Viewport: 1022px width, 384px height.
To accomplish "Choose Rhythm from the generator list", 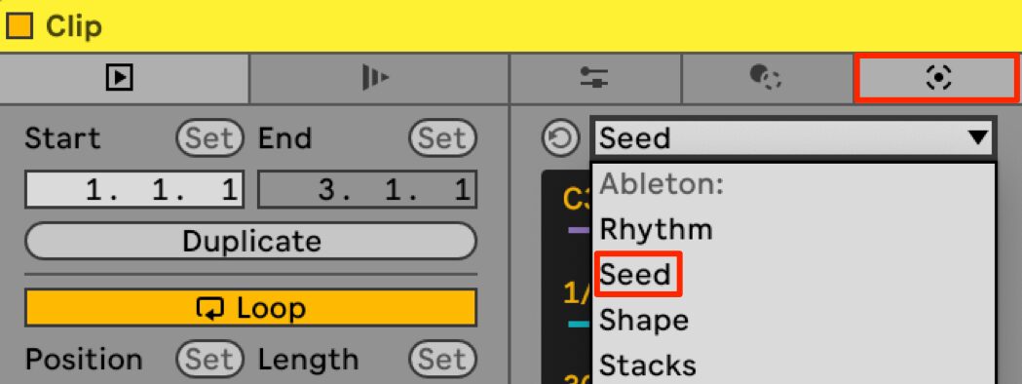I will coord(656,229).
